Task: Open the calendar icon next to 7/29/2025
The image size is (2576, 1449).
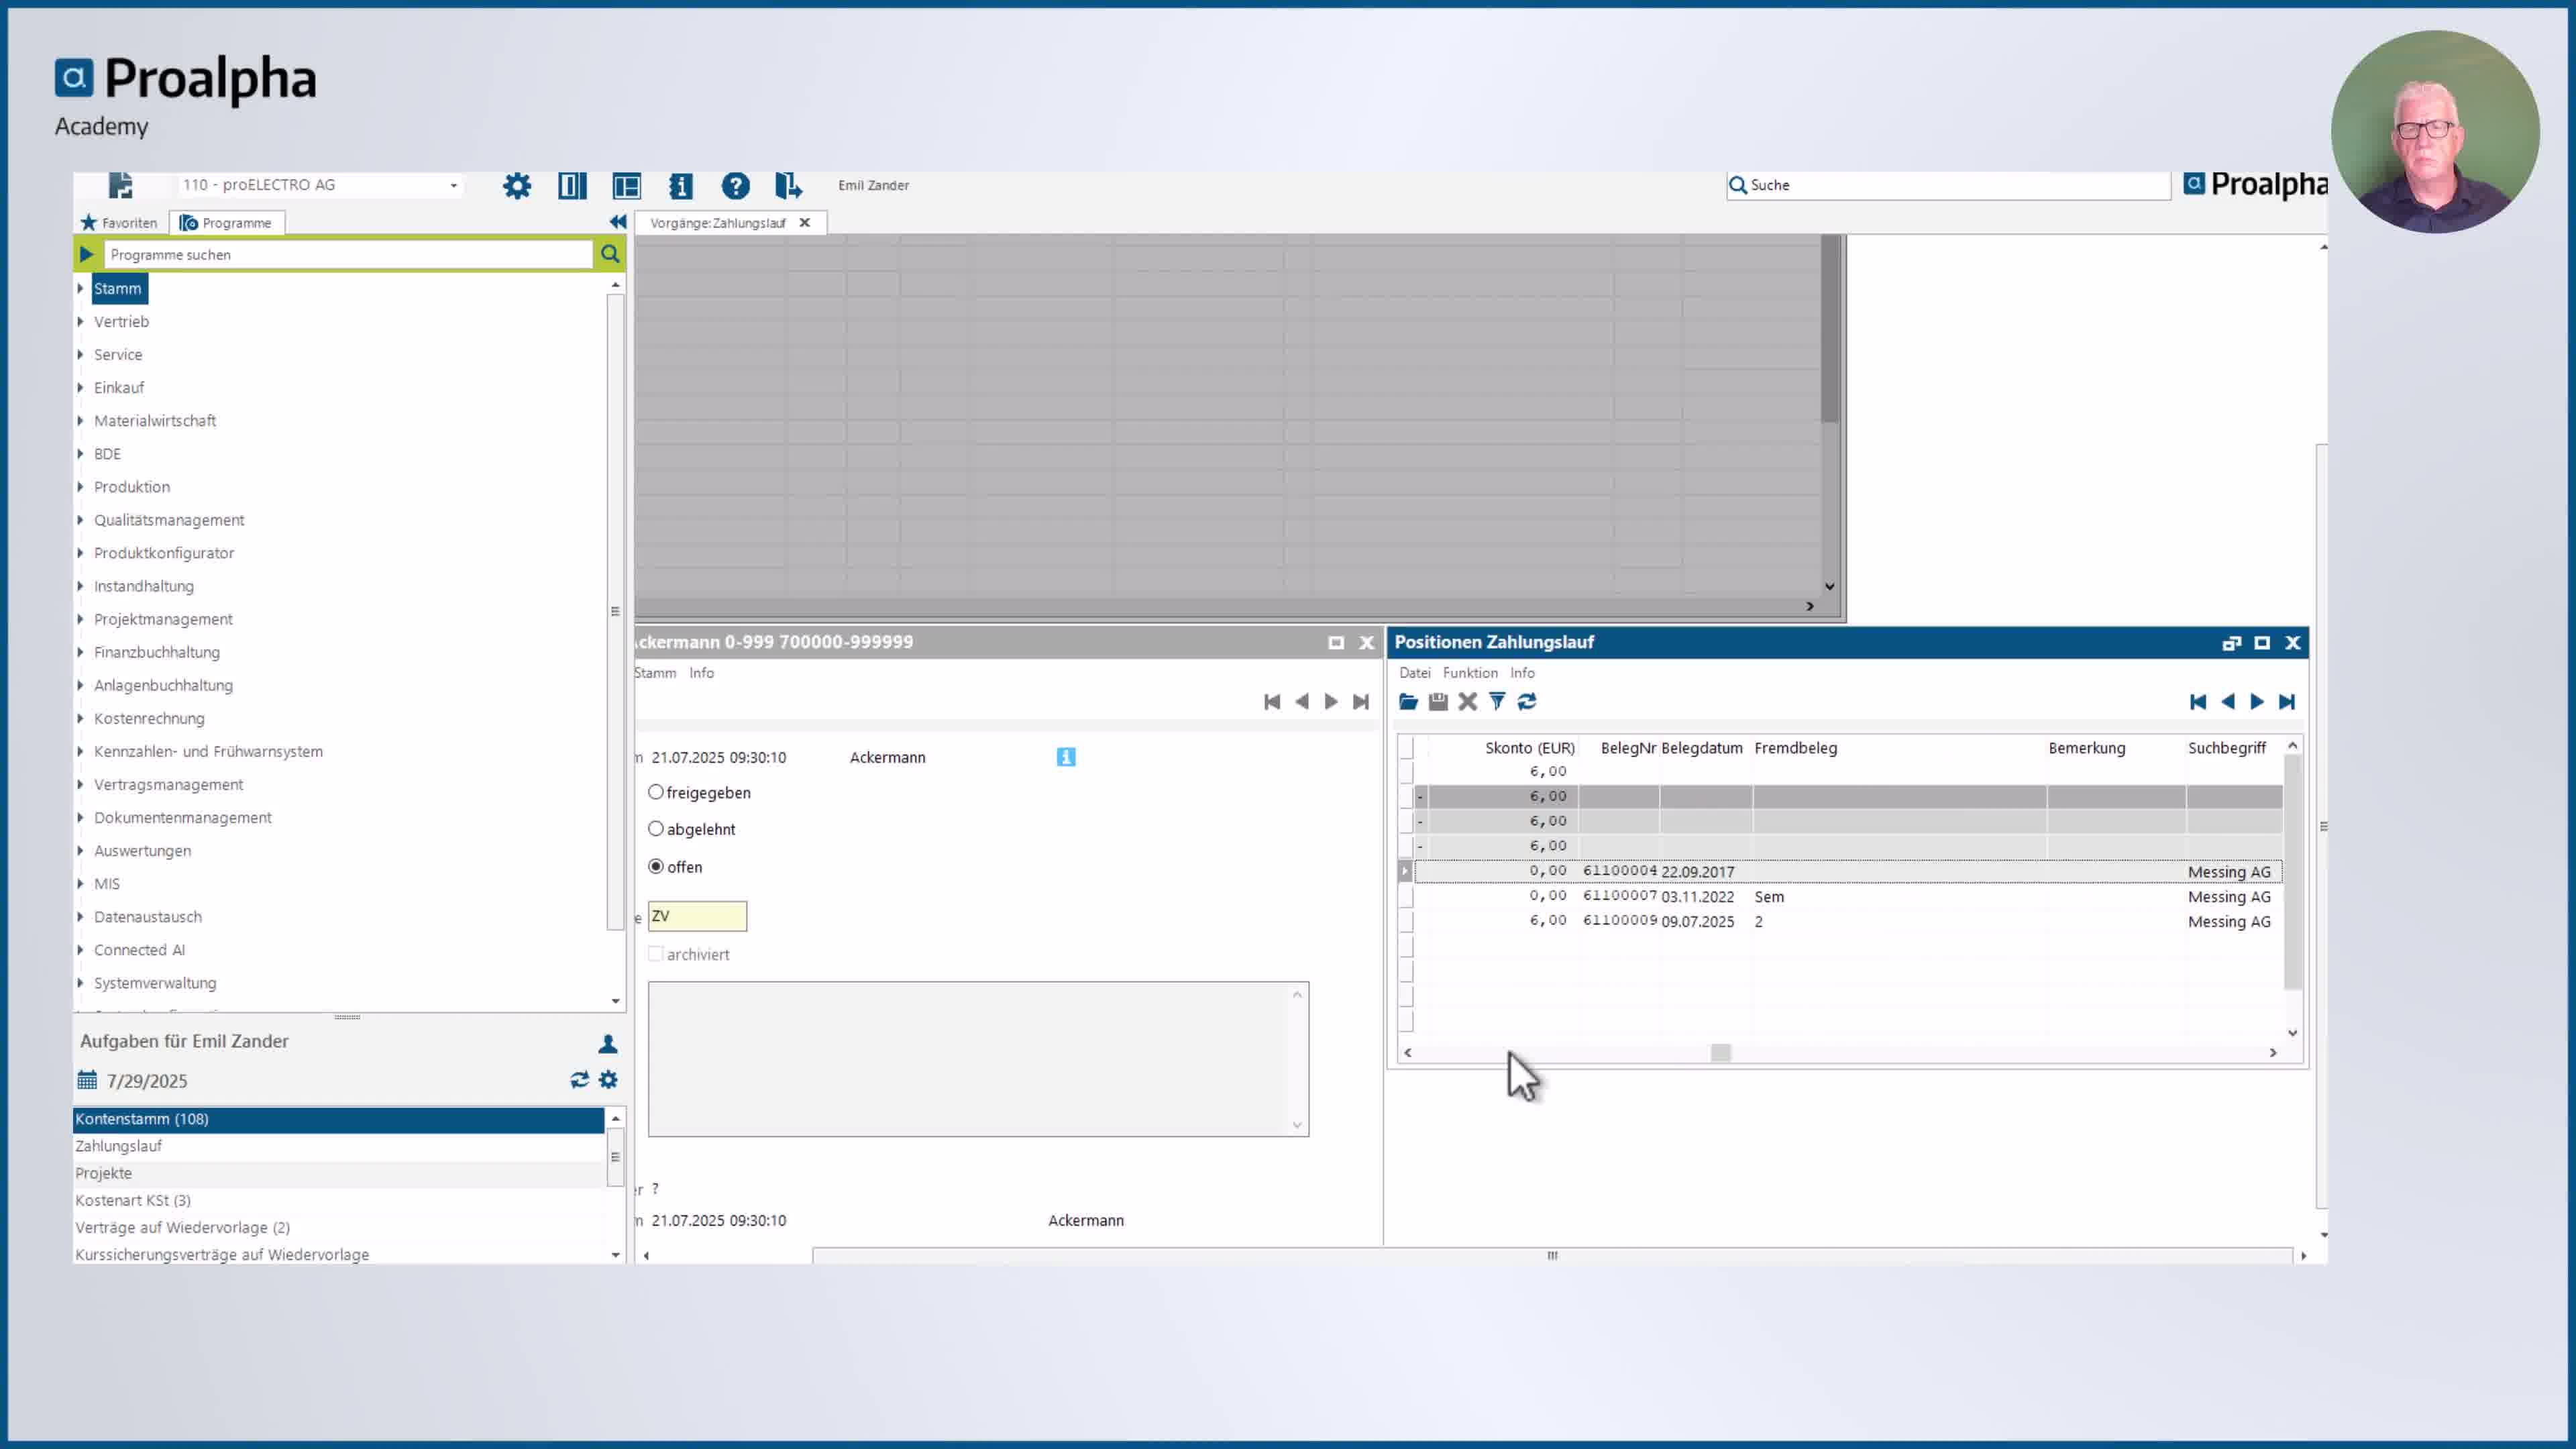Action: pos(87,1080)
